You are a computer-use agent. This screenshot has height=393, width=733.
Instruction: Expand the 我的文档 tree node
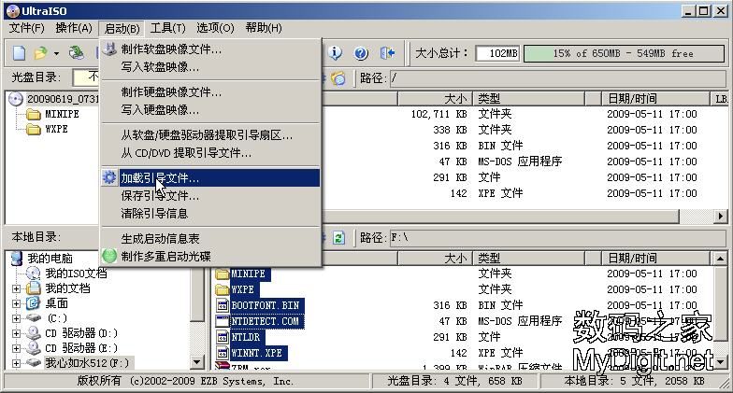(16, 289)
